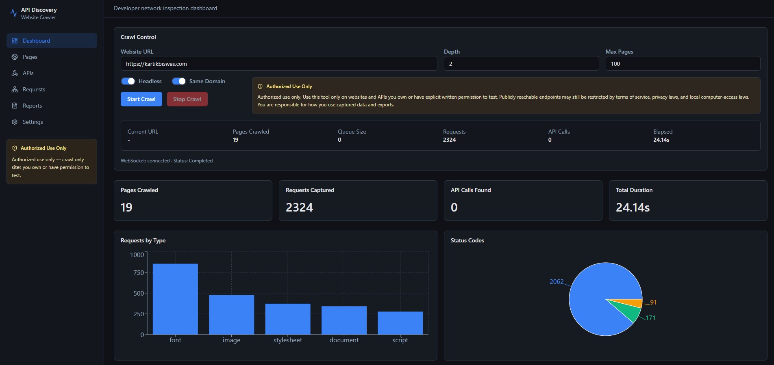
Task: Click the Stop Crawl button
Action: coord(187,99)
